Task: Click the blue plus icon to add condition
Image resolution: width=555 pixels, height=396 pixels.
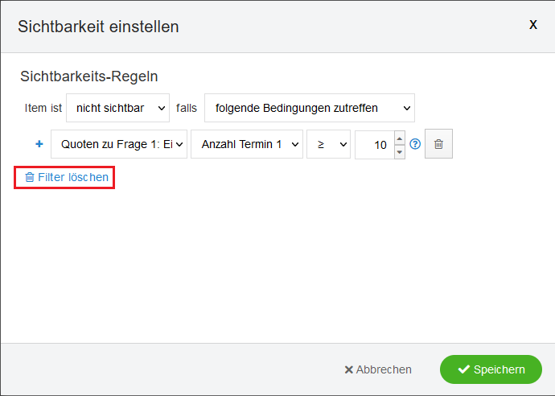Action: pyautogui.click(x=39, y=144)
